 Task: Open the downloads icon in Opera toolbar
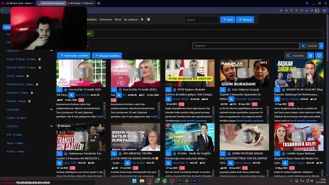click(307, 11)
